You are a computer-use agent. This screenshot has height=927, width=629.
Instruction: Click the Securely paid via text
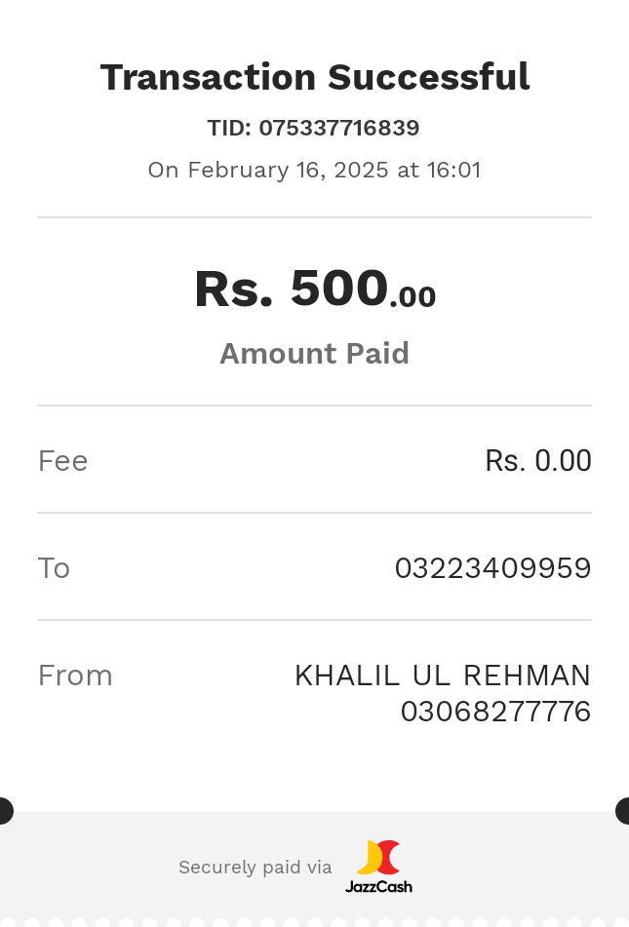255,868
